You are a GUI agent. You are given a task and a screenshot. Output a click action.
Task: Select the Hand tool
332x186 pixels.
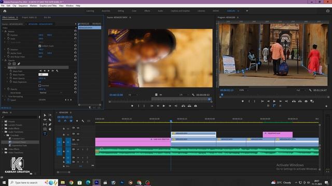point(50,129)
